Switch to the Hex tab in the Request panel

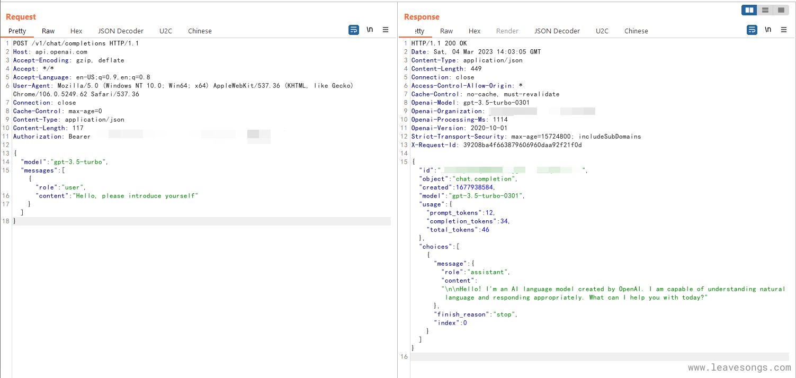click(76, 31)
